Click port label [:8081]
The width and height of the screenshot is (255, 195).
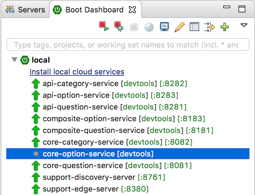[x=178, y=166]
